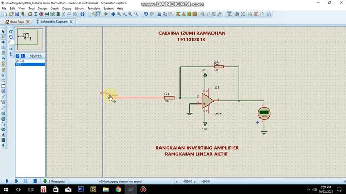The height and width of the screenshot is (194, 346).
Task: Open the Template menu
Action: point(94,9)
